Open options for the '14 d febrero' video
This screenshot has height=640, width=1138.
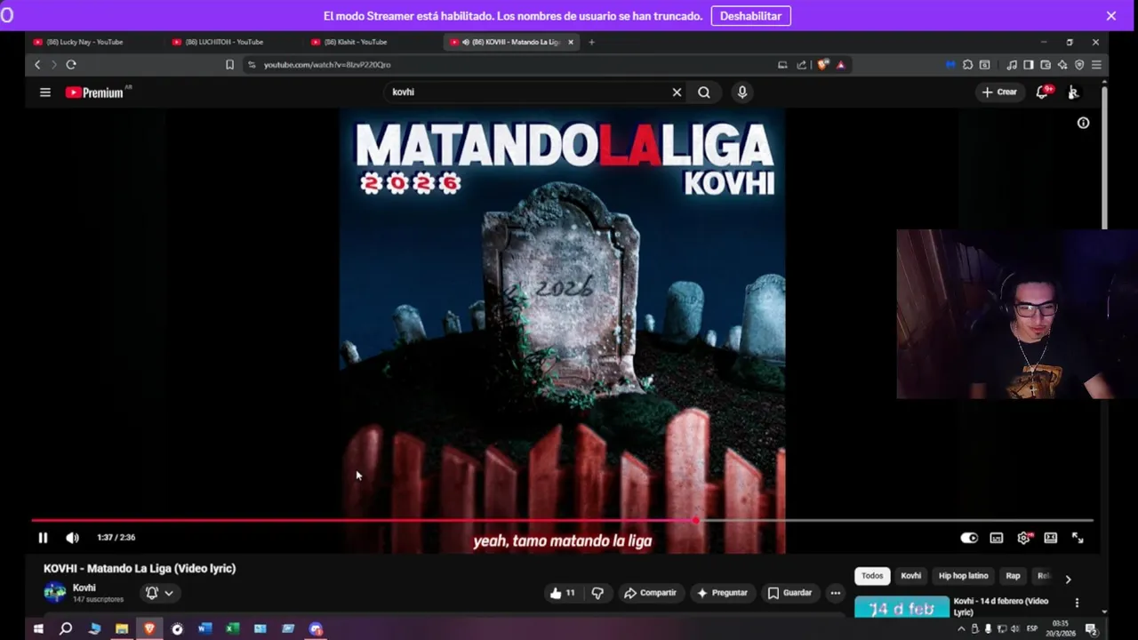[x=1077, y=603]
